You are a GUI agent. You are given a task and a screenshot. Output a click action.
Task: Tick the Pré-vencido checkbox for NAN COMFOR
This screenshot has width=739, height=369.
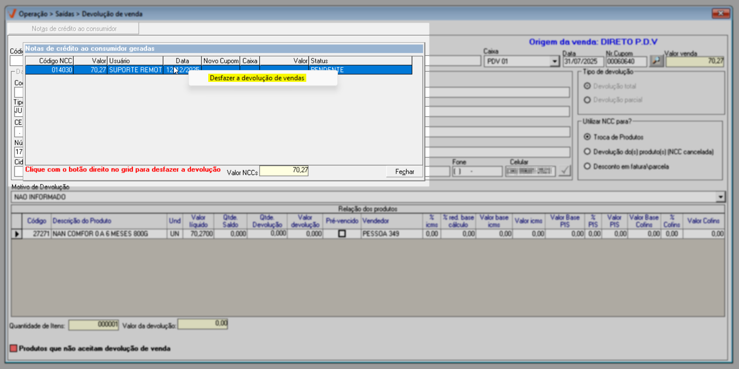(342, 234)
